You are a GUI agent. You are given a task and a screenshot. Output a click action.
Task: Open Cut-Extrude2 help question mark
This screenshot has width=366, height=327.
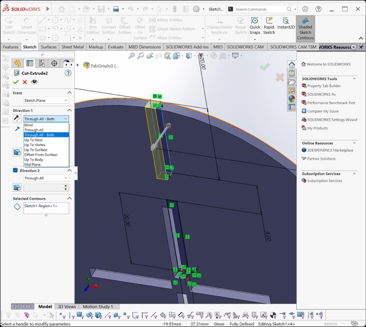[68, 73]
